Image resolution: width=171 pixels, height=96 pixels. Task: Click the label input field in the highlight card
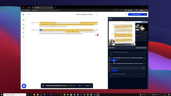click(128, 68)
